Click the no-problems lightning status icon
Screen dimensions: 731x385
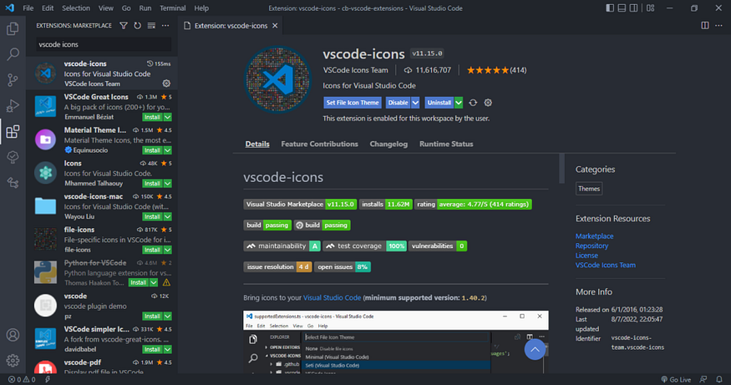coord(47,379)
